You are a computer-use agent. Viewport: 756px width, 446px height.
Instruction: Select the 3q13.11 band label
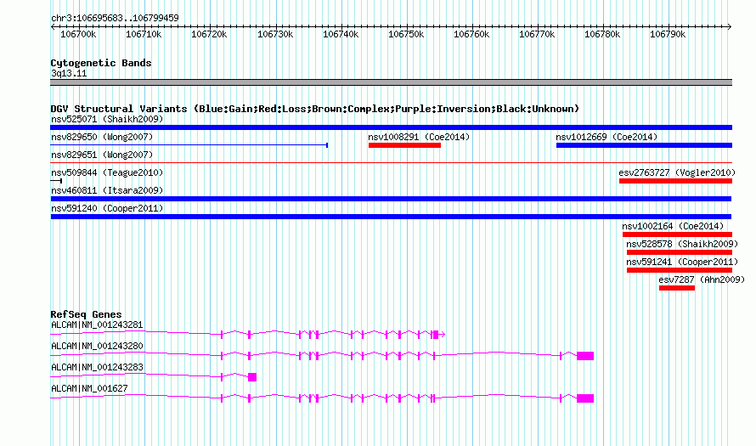(69, 73)
